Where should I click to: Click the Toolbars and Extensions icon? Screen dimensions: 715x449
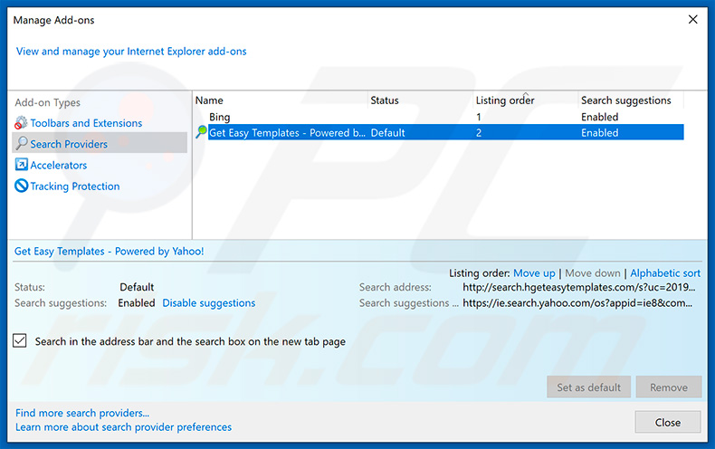click(x=21, y=123)
